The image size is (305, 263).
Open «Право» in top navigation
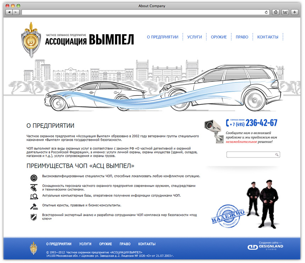[242, 37]
